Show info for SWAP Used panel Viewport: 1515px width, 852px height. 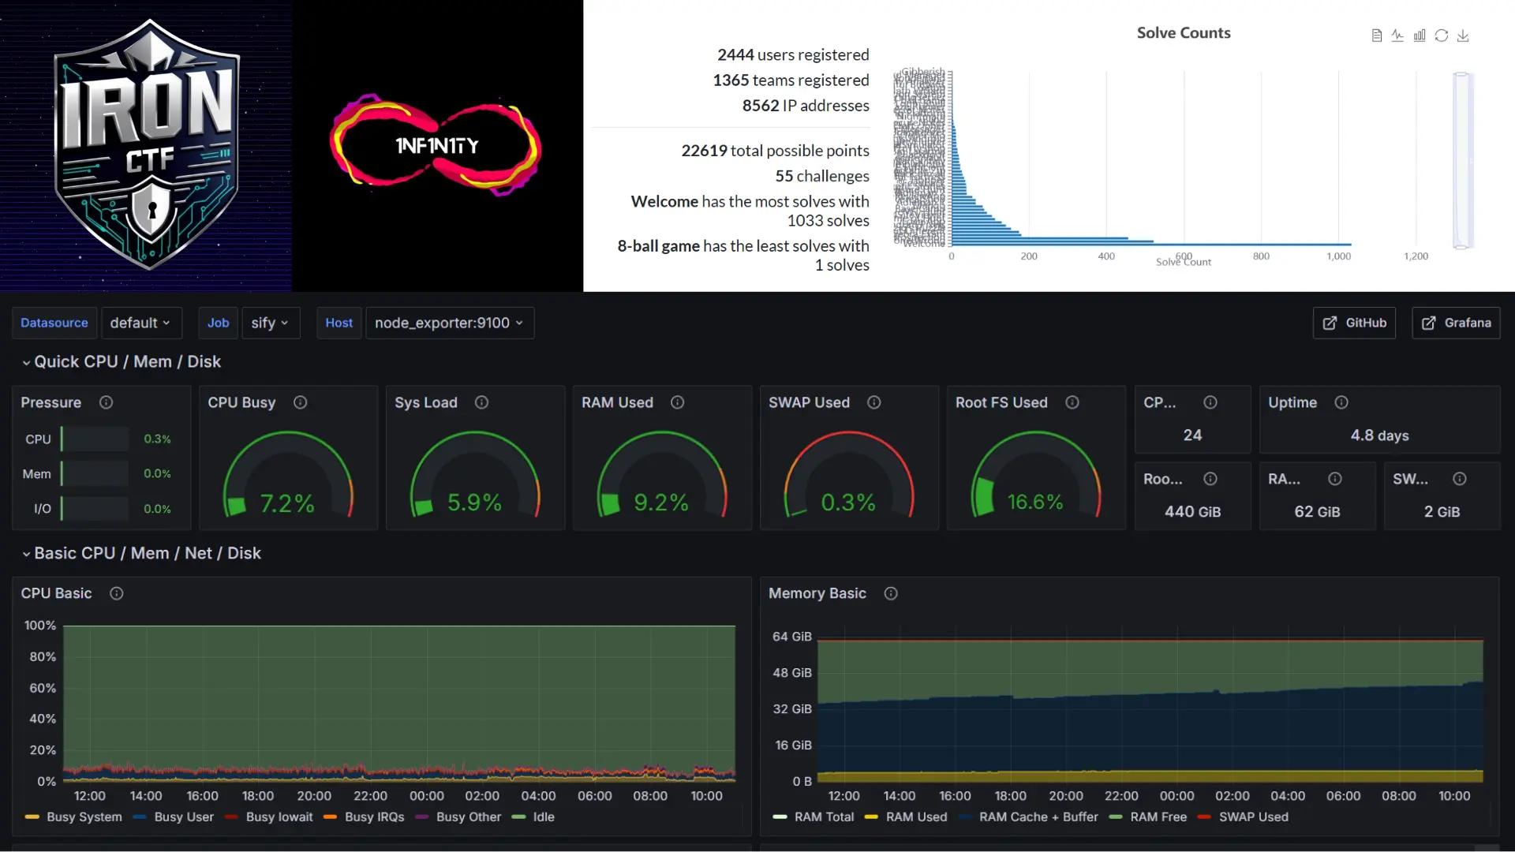click(x=873, y=402)
